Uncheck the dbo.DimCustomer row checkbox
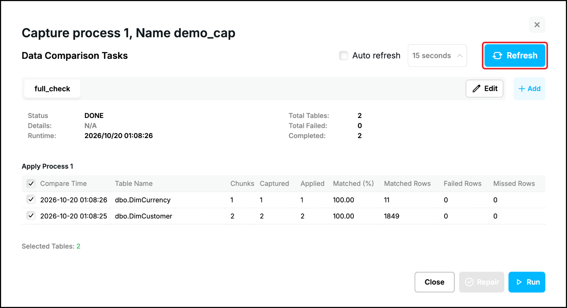This screenshot has height=308, width=567. (31, 216)
